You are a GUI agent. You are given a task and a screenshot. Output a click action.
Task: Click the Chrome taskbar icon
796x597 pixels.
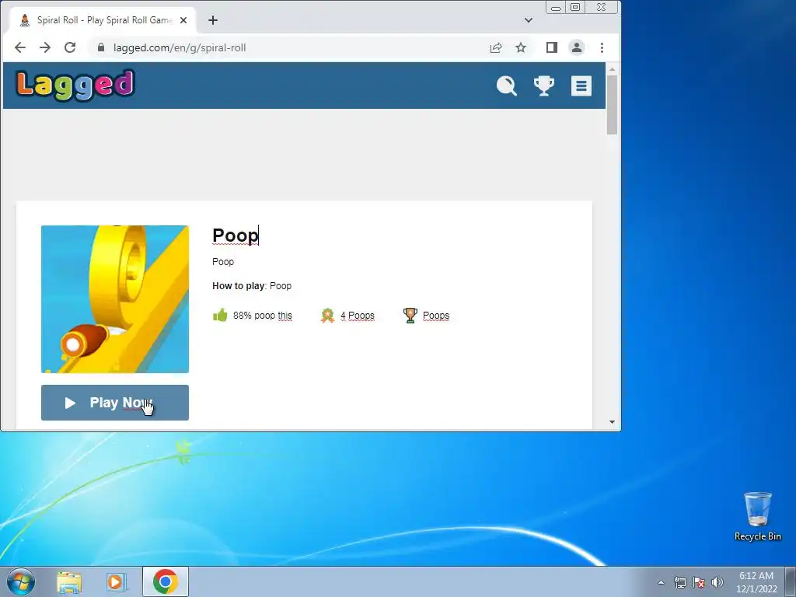(166, 581)
